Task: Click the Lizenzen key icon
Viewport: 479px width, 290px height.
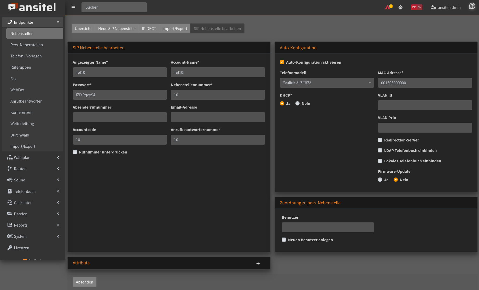Action: (10, 248)
